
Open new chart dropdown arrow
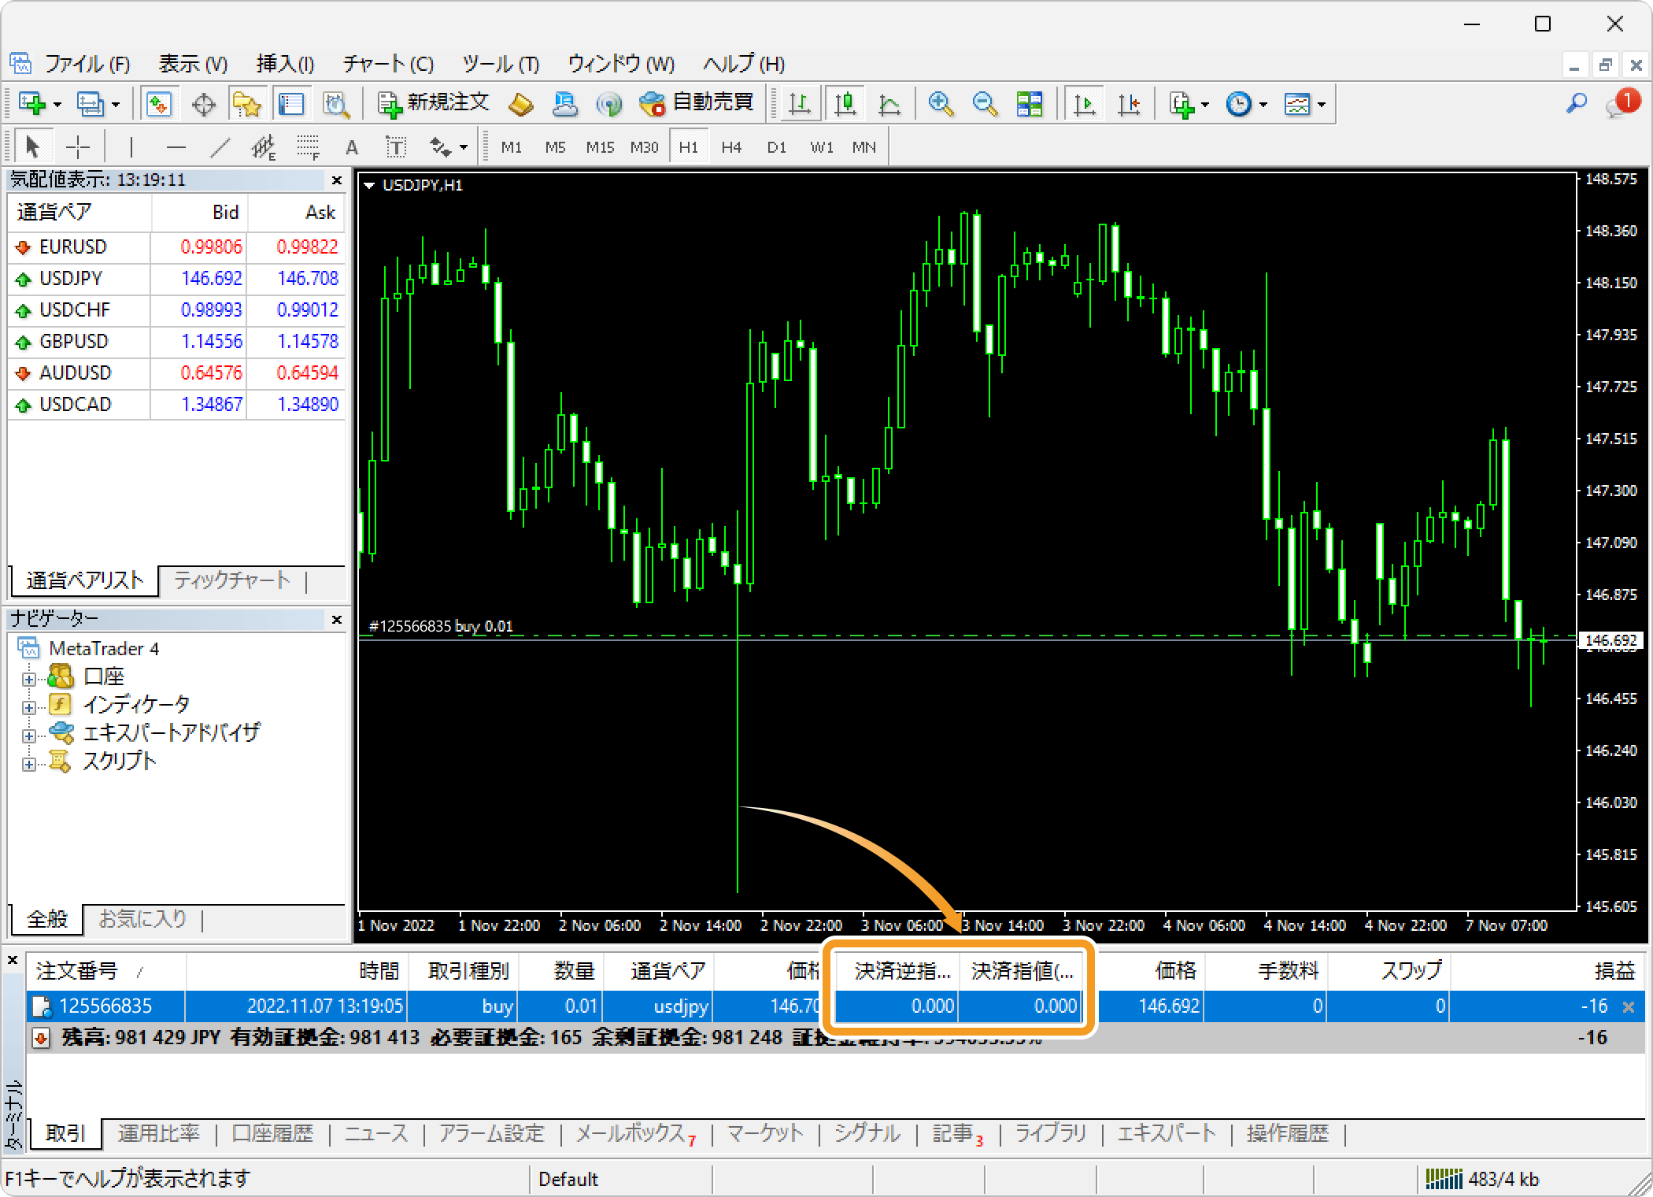57,104
